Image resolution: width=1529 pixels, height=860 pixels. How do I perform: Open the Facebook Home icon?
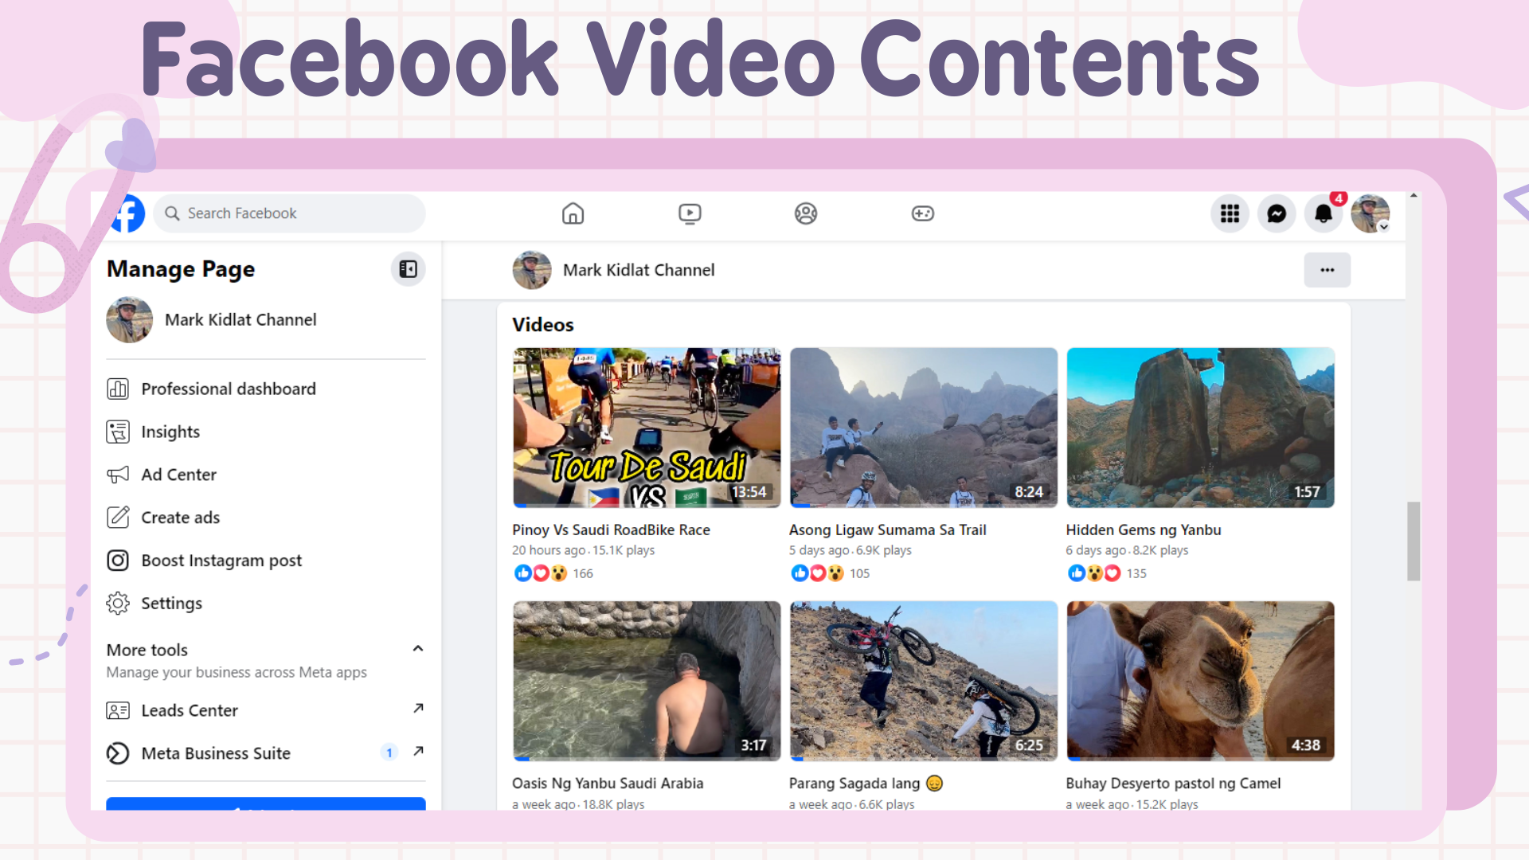(573, 213)
